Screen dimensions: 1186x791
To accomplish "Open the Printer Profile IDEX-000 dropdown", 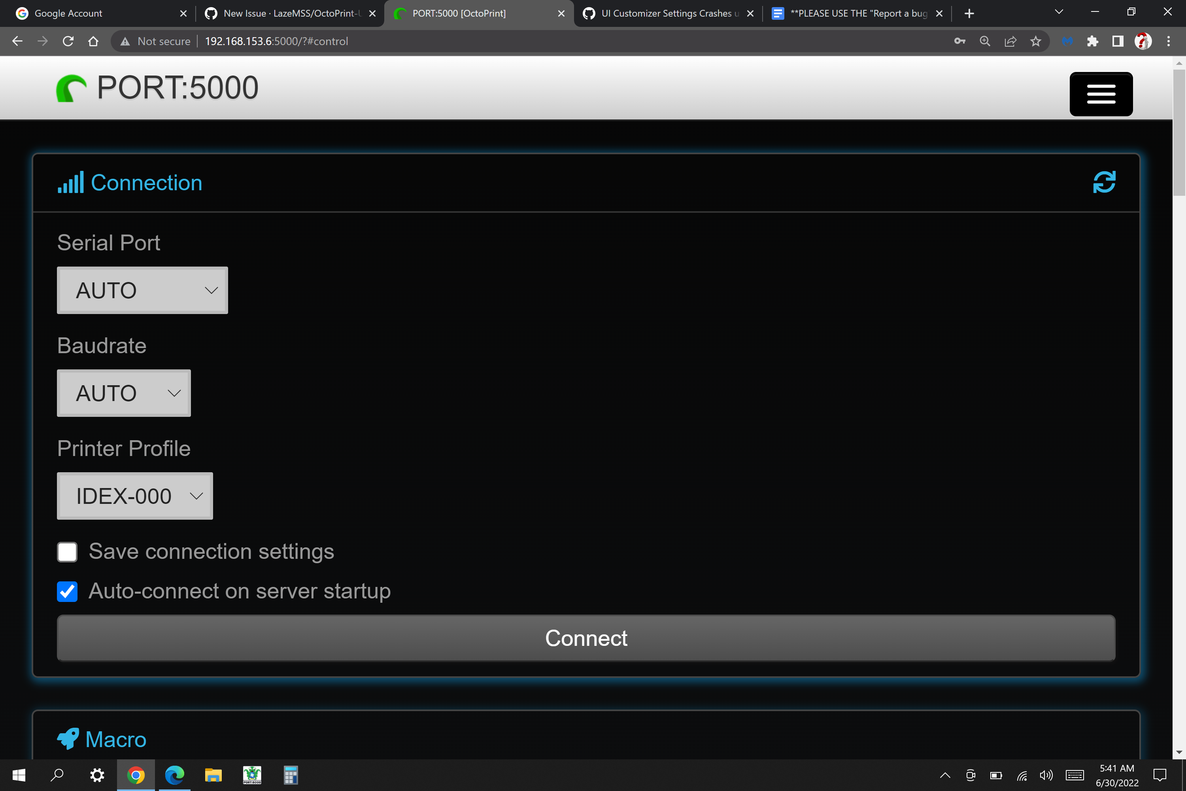I will click(135, 496).
